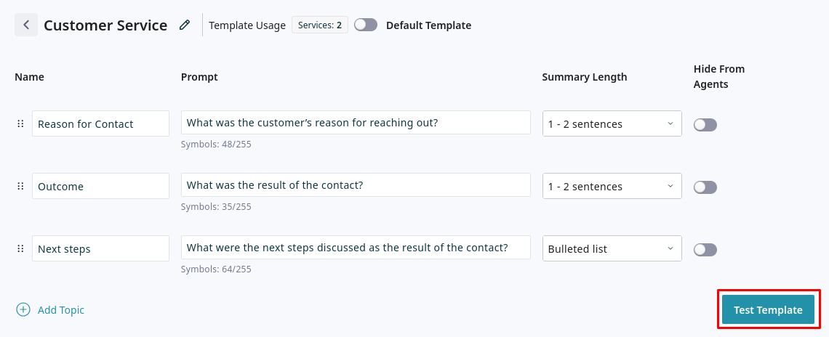Click the plus icon for Add Topic
Image resolution: width=829 pixels, height=337 pixels.
coord(23,310)
